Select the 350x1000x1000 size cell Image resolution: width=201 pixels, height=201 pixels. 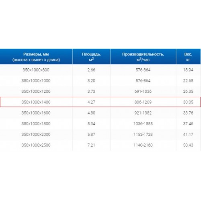click(36, 81)
